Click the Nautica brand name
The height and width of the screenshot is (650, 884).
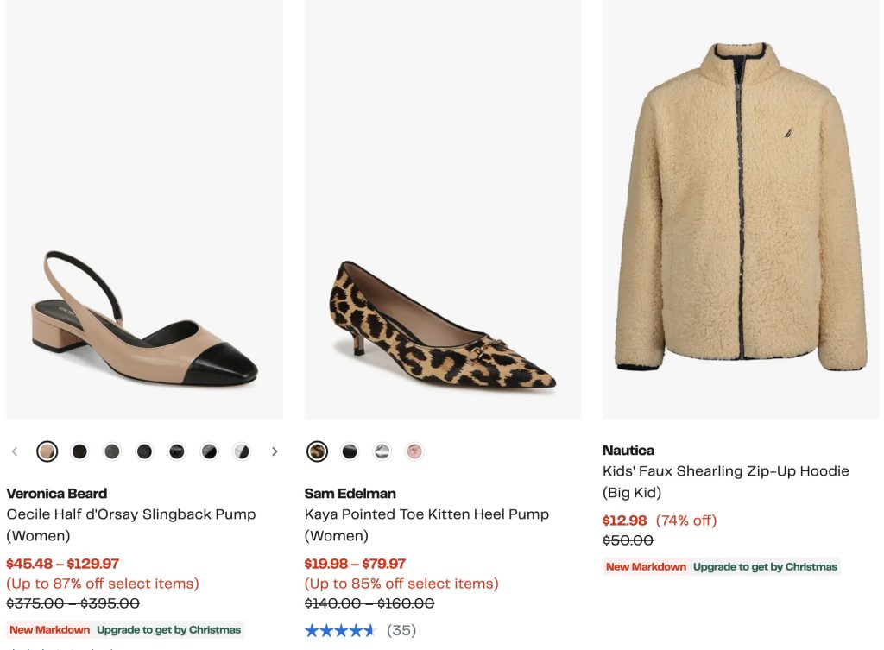pos(628,451)
